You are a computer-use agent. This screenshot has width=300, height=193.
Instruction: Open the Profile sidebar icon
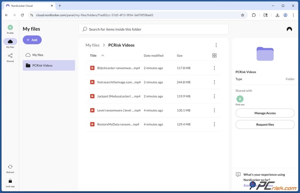click(10, 28)
